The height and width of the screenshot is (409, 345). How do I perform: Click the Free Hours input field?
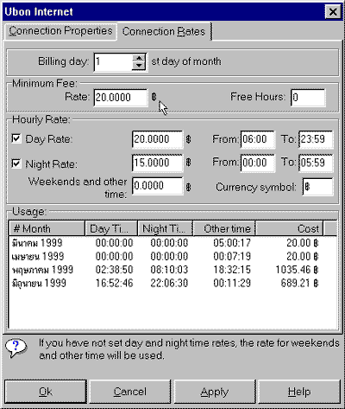308,98
